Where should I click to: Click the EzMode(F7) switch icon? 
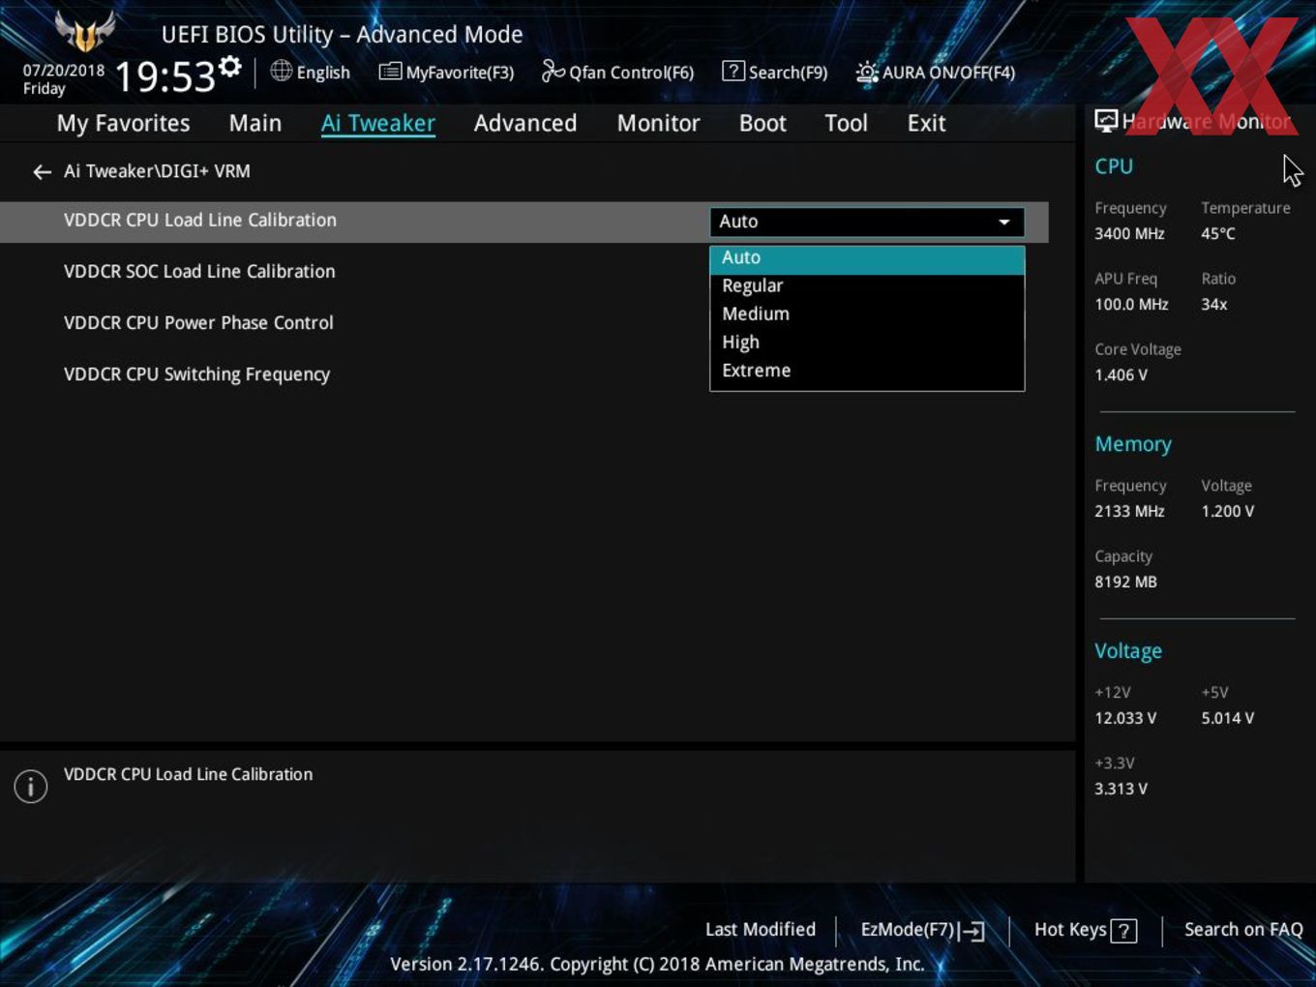972,931
